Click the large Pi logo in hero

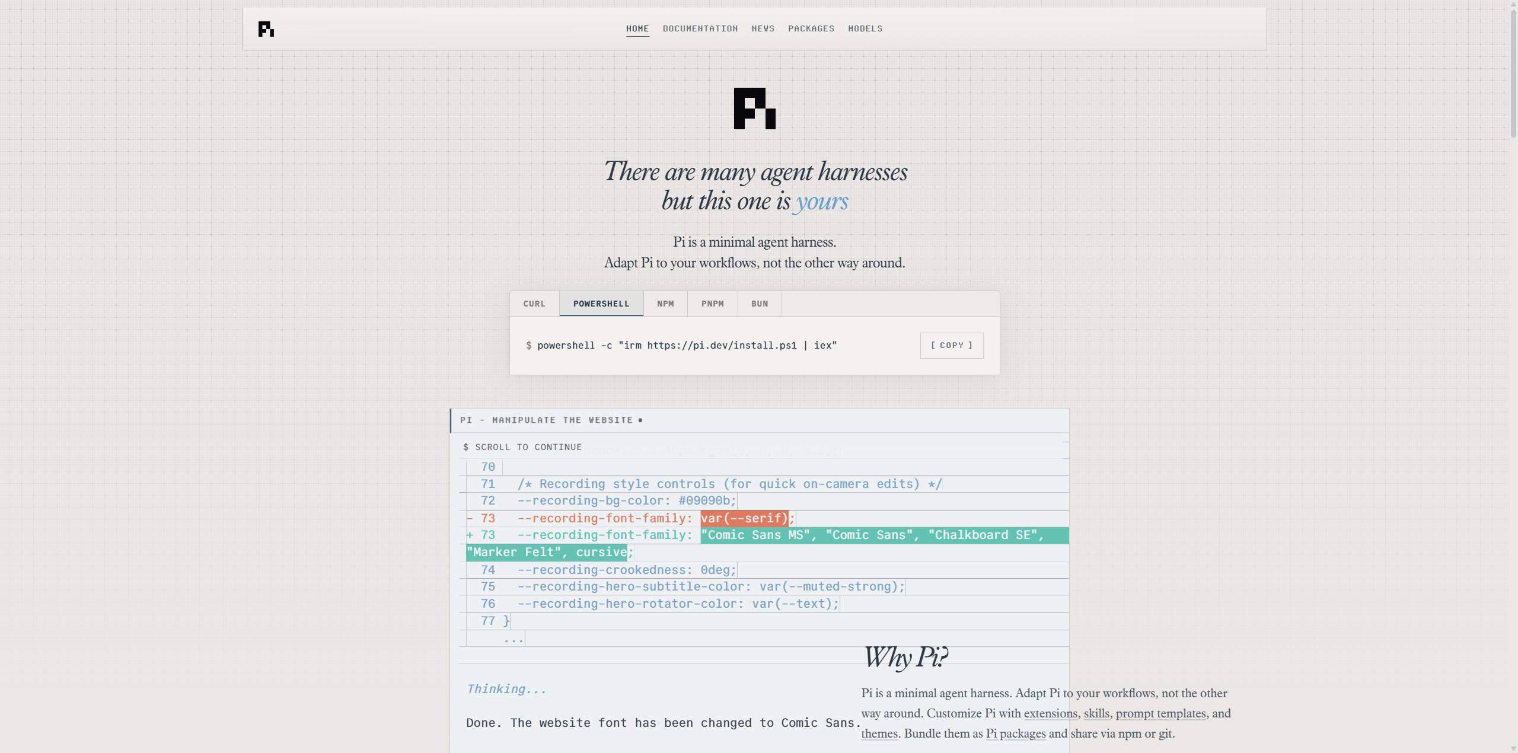click(x=755, y=109)
